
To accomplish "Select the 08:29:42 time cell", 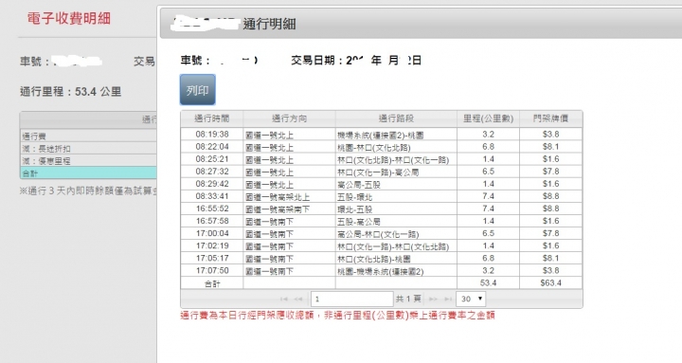I will point(212,184).
